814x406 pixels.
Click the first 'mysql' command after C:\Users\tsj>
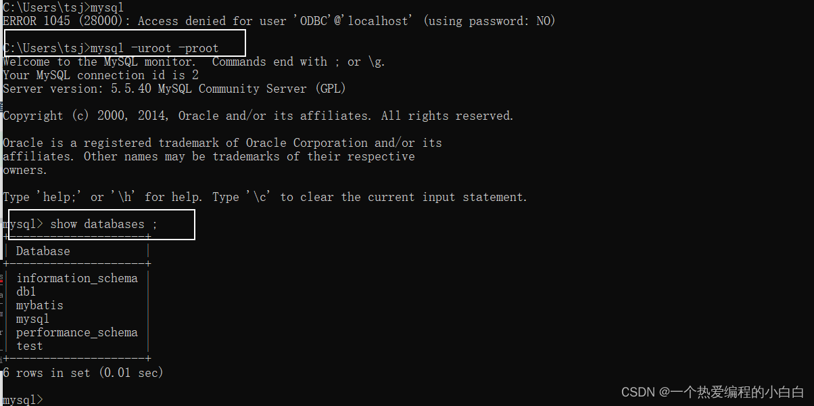click(x=107, y=7)
